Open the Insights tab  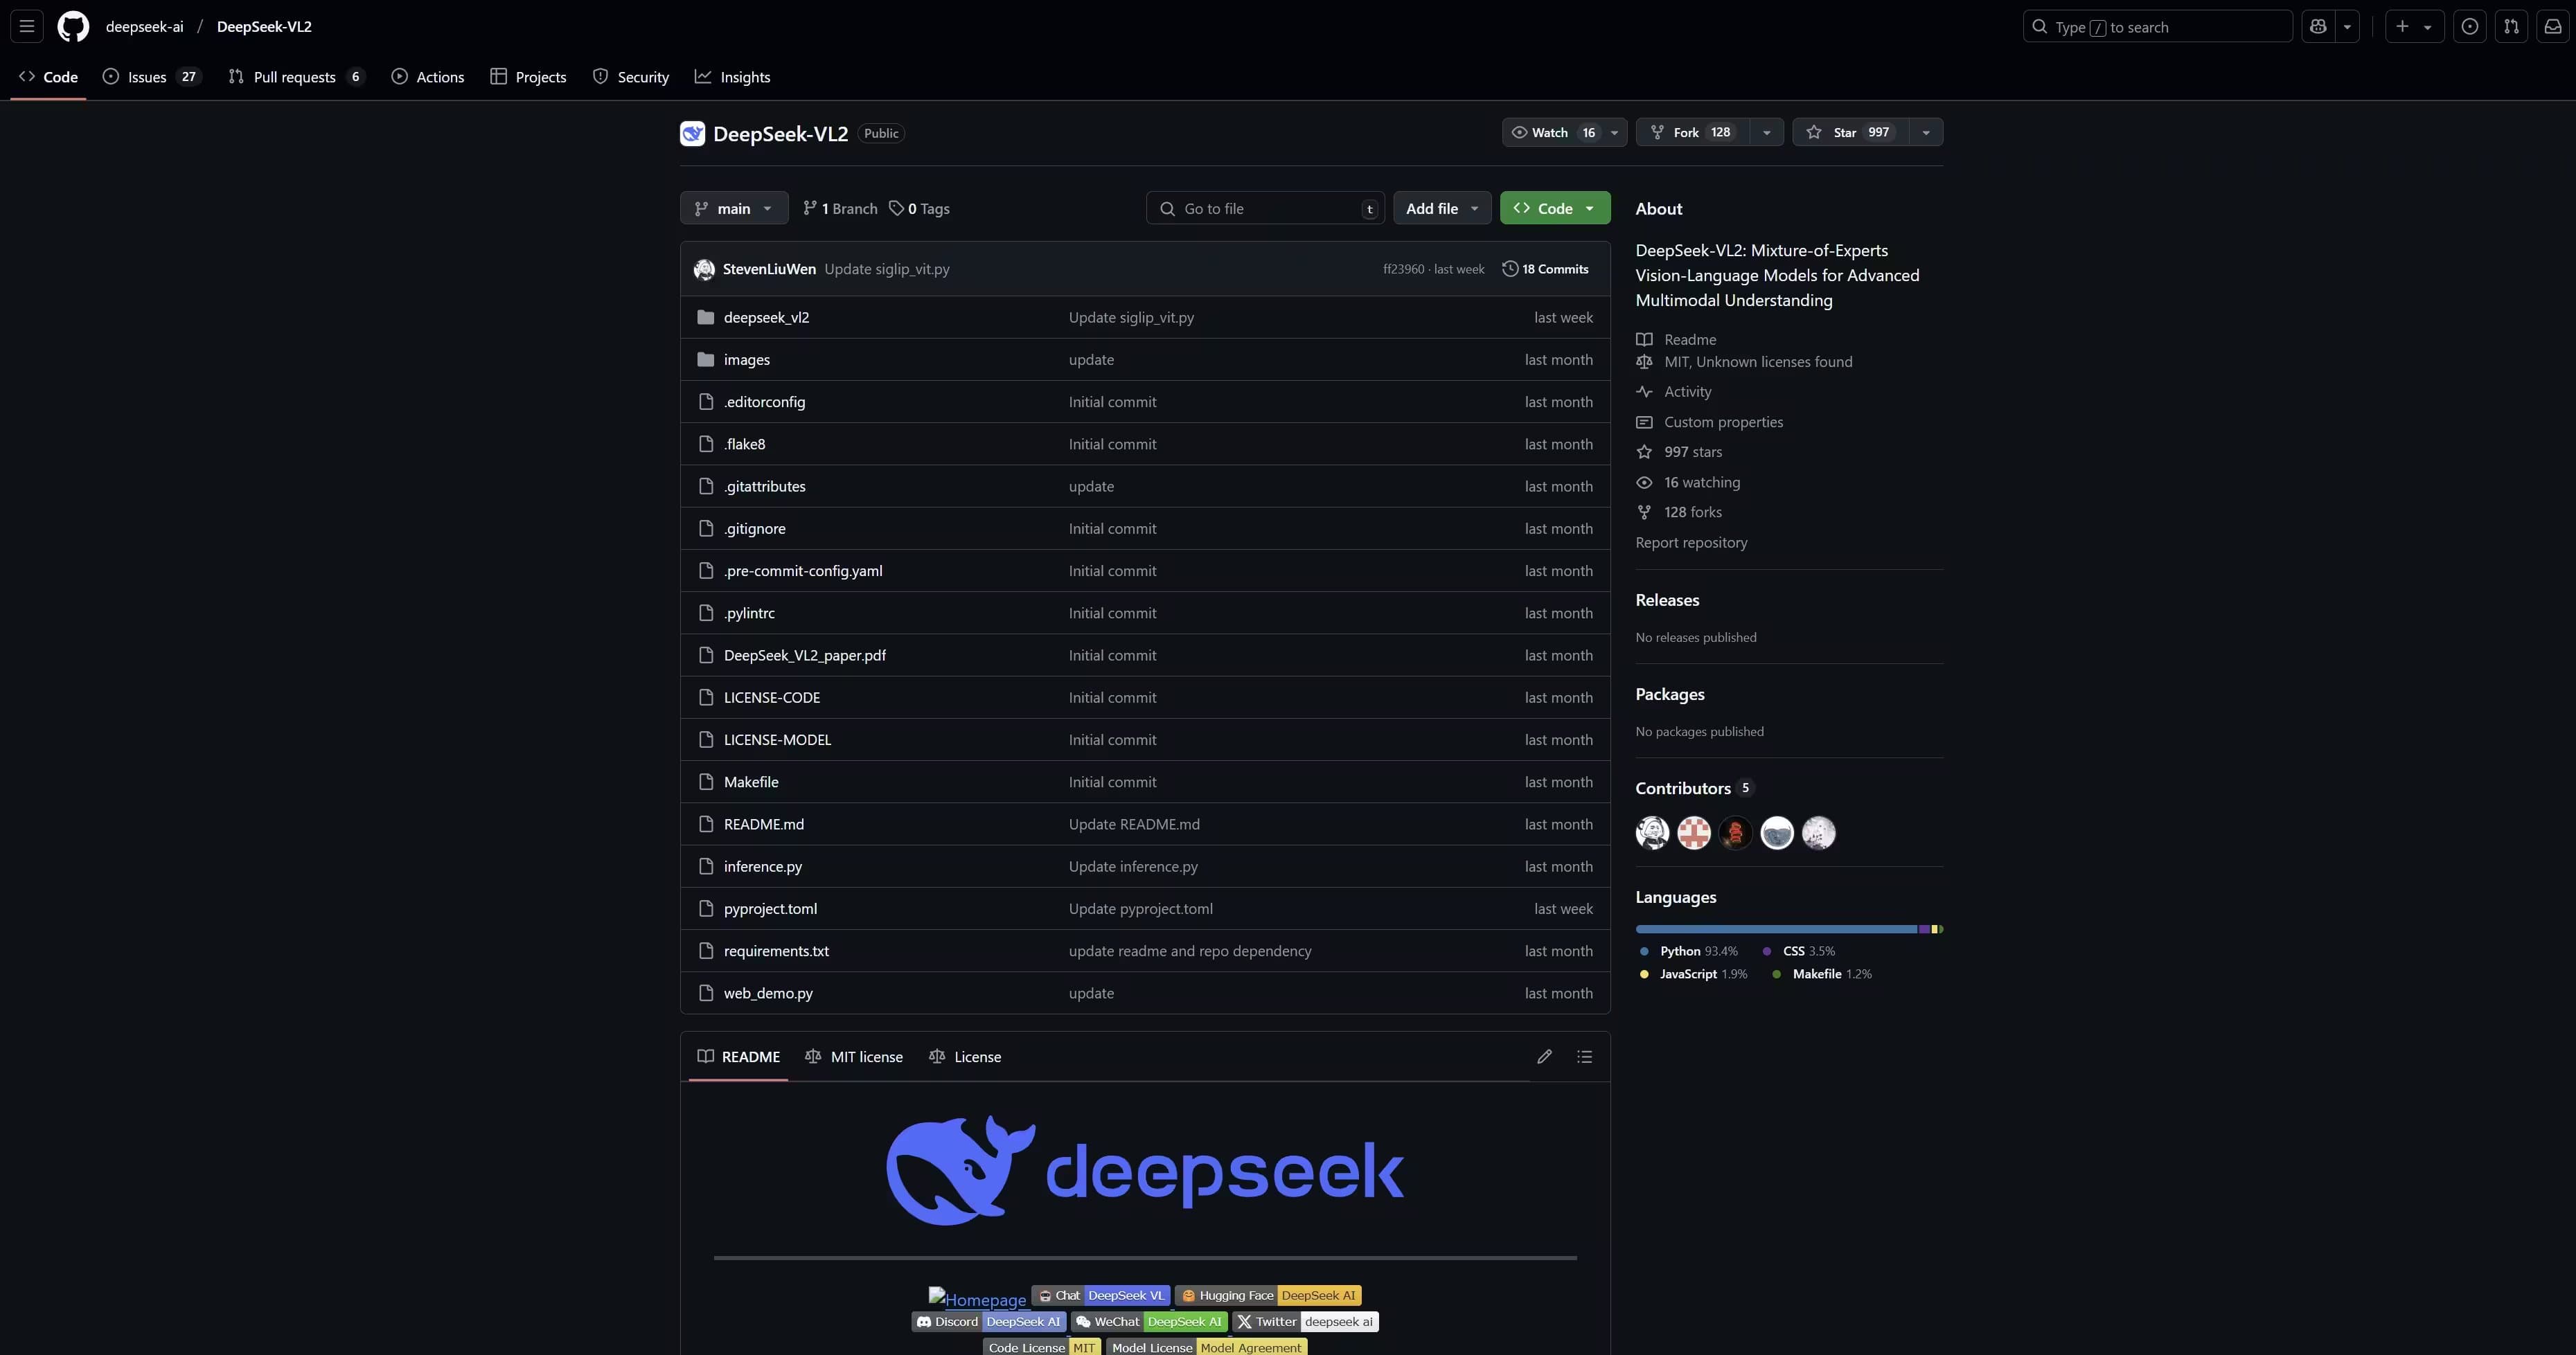click(733, 77)
